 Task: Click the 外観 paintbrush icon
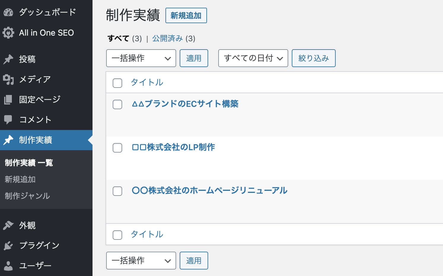pos(8,225)
